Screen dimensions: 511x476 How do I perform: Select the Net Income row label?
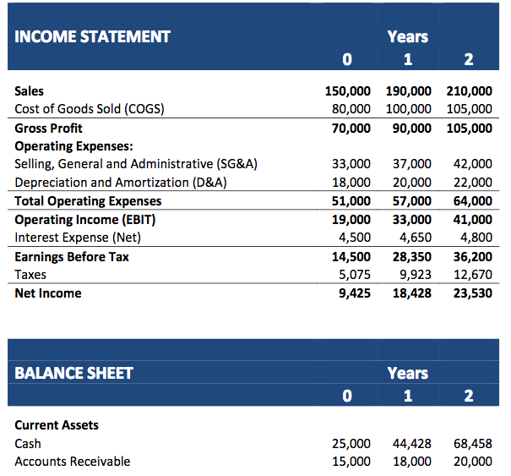(48, 293)
